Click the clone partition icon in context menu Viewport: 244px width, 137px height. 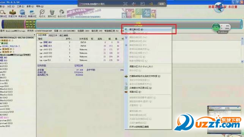tap(126, 92)
